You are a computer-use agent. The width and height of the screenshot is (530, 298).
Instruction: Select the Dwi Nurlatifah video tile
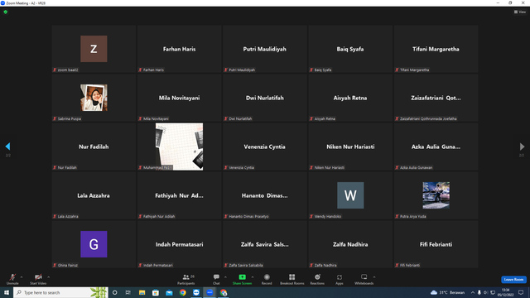point(265,98)
